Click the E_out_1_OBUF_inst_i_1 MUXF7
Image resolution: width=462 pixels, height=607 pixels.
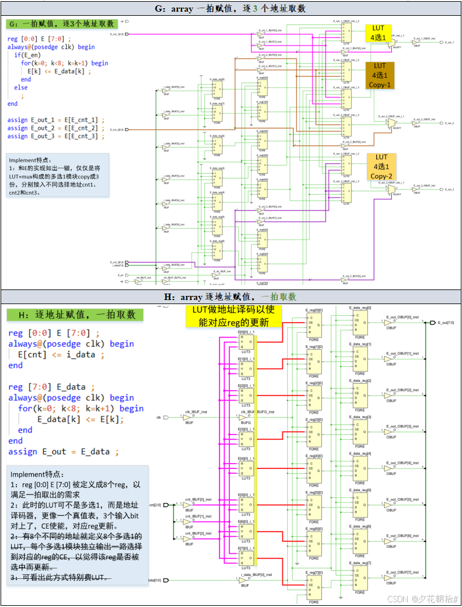pyautogui.click(x=392, y=43)
